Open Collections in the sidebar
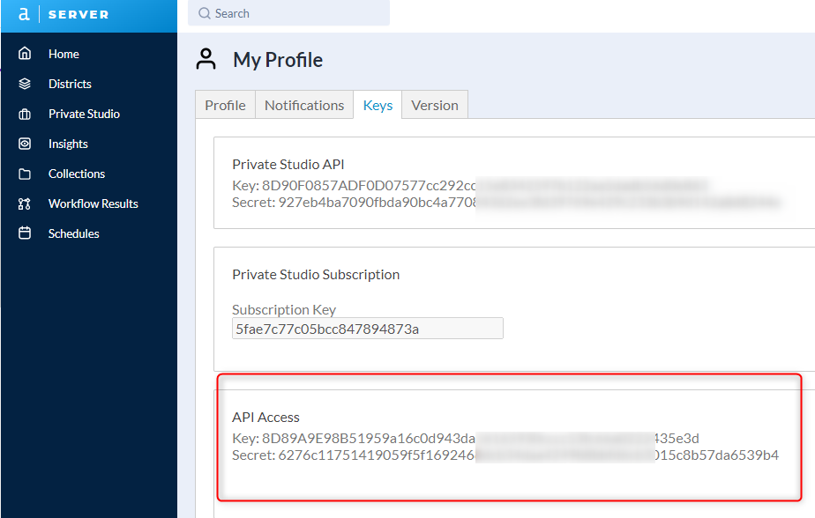 click(77, 174)
